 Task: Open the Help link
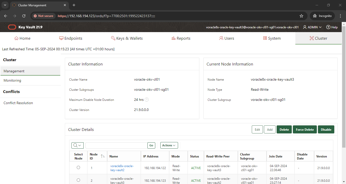332,27
